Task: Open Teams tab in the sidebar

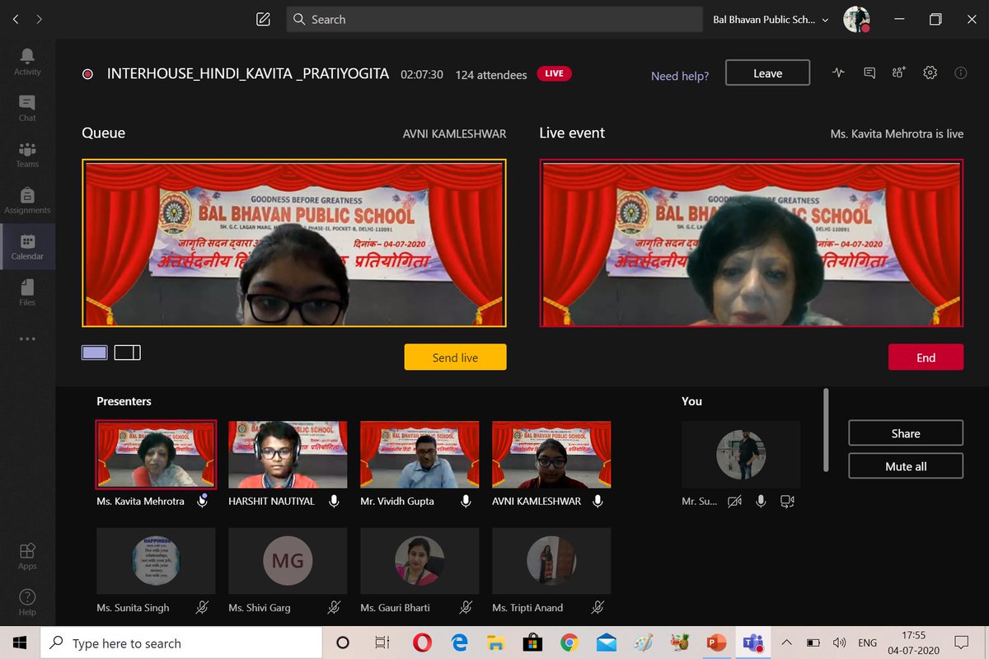Action: tap(27, 154)
